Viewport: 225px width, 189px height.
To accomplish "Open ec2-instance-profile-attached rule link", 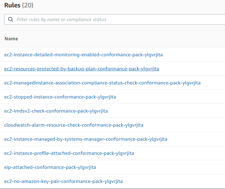I will (69, 153).
